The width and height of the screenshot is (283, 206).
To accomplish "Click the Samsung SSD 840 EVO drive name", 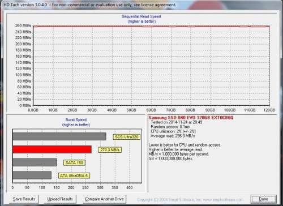I will [191, 118].
